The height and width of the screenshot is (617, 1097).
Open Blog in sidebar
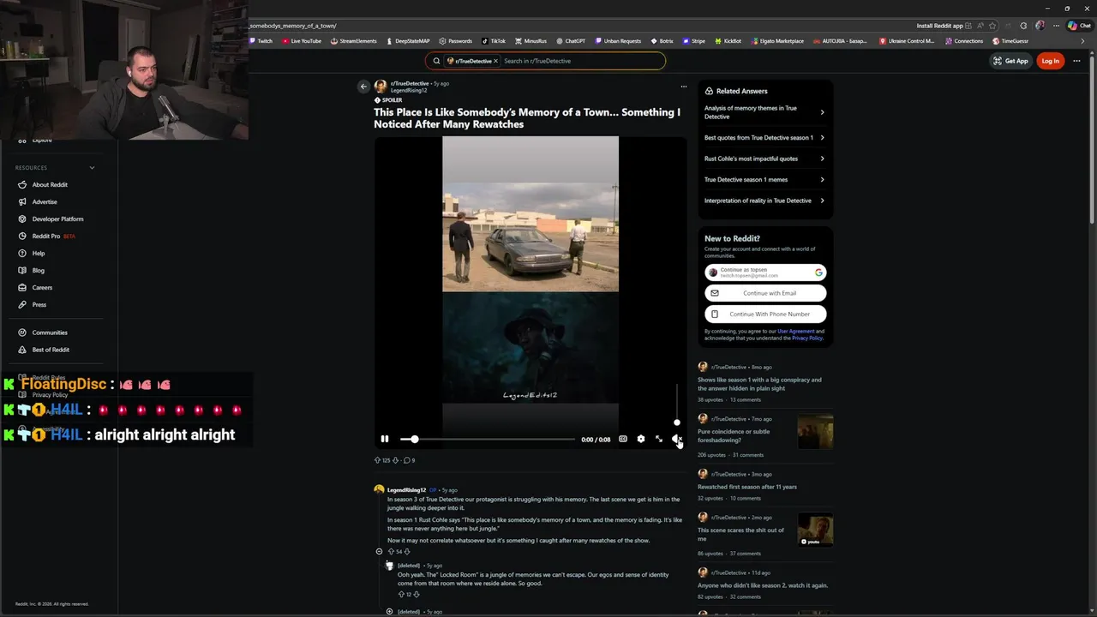[39, 271]
